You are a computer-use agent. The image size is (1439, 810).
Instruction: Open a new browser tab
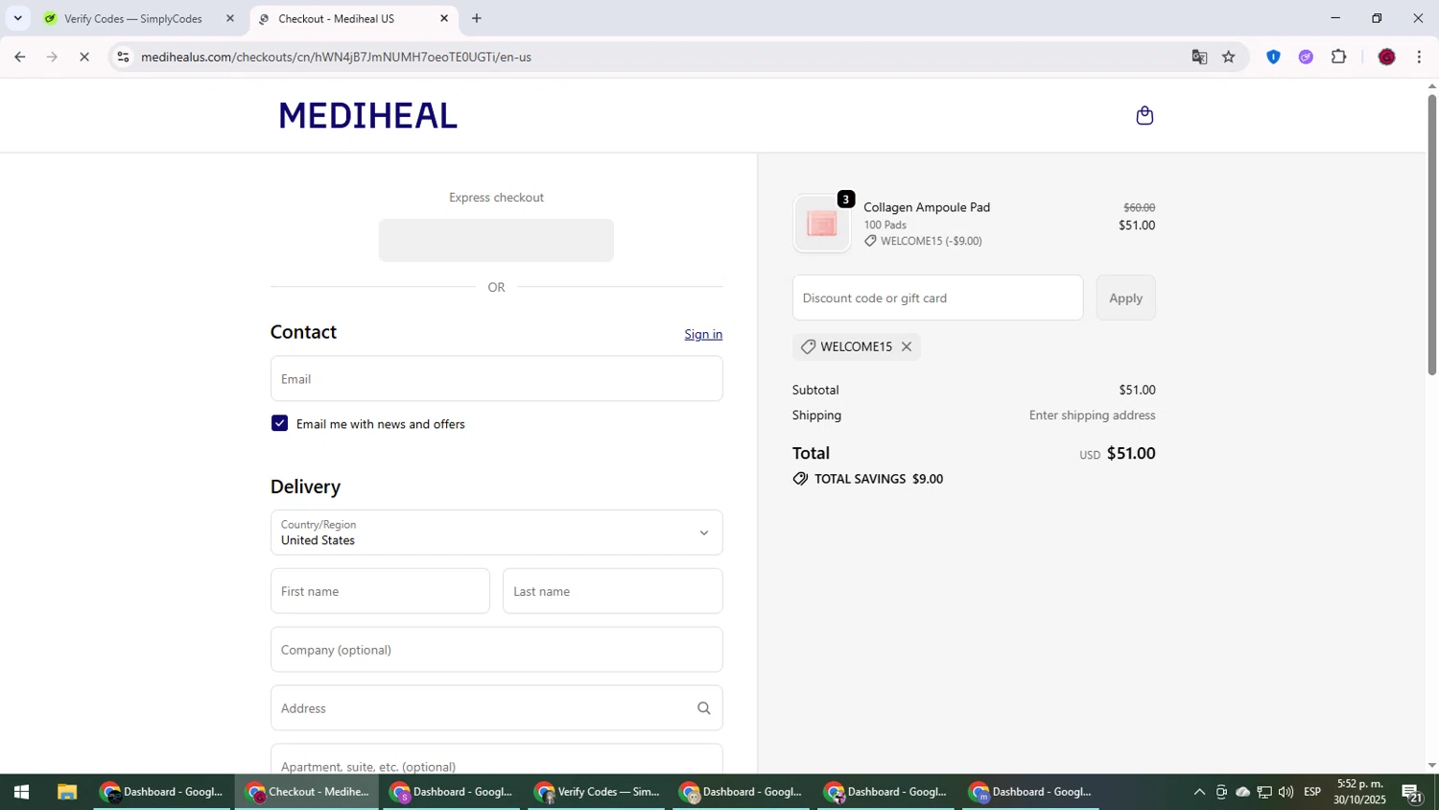(477, 18)
